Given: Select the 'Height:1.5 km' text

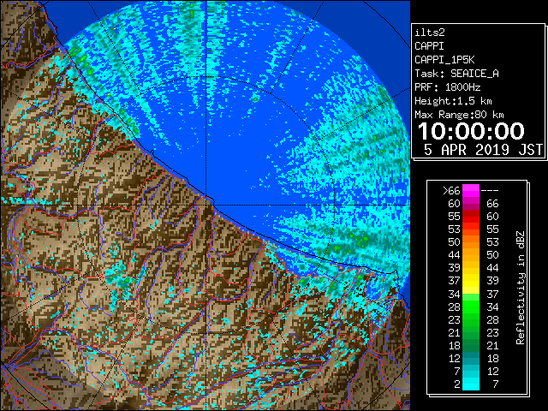Looking at the screenshot, I should click(x=453, y=101).
